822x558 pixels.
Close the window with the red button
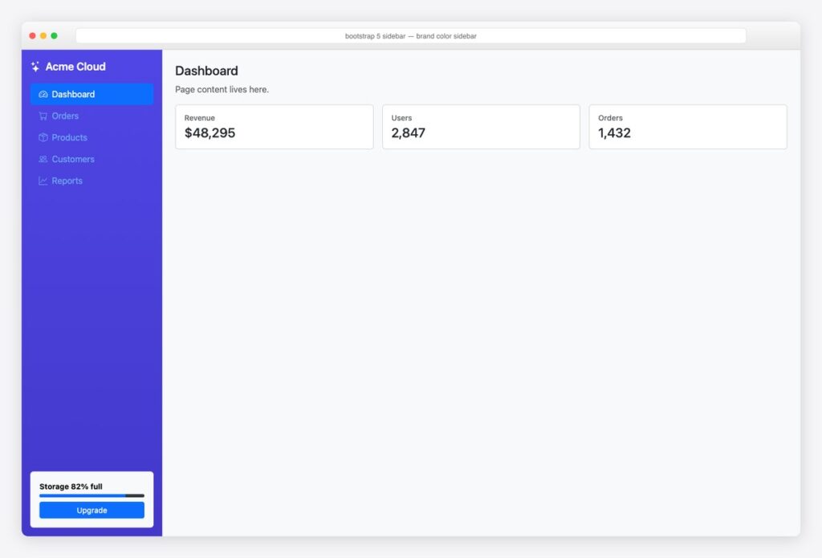click(32, 35)
